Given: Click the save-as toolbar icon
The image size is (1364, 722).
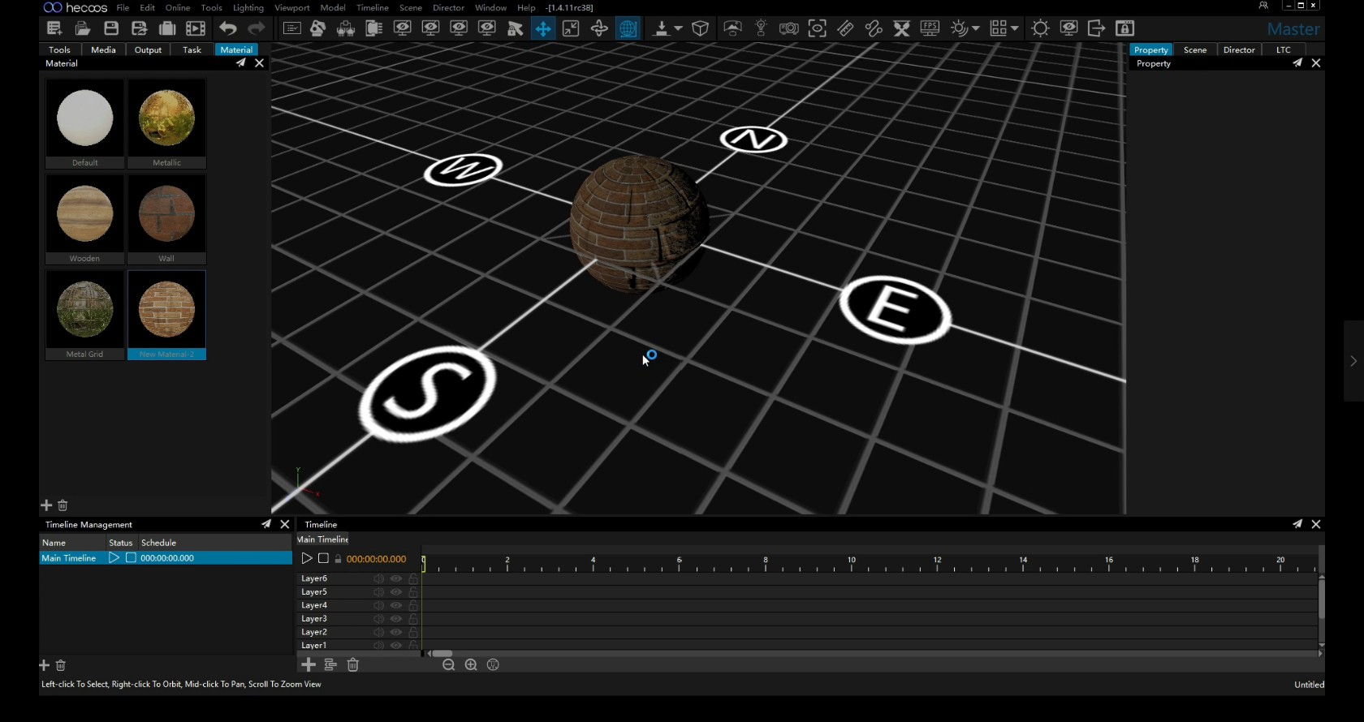Looking at the screenshot, I should (139, 28).
